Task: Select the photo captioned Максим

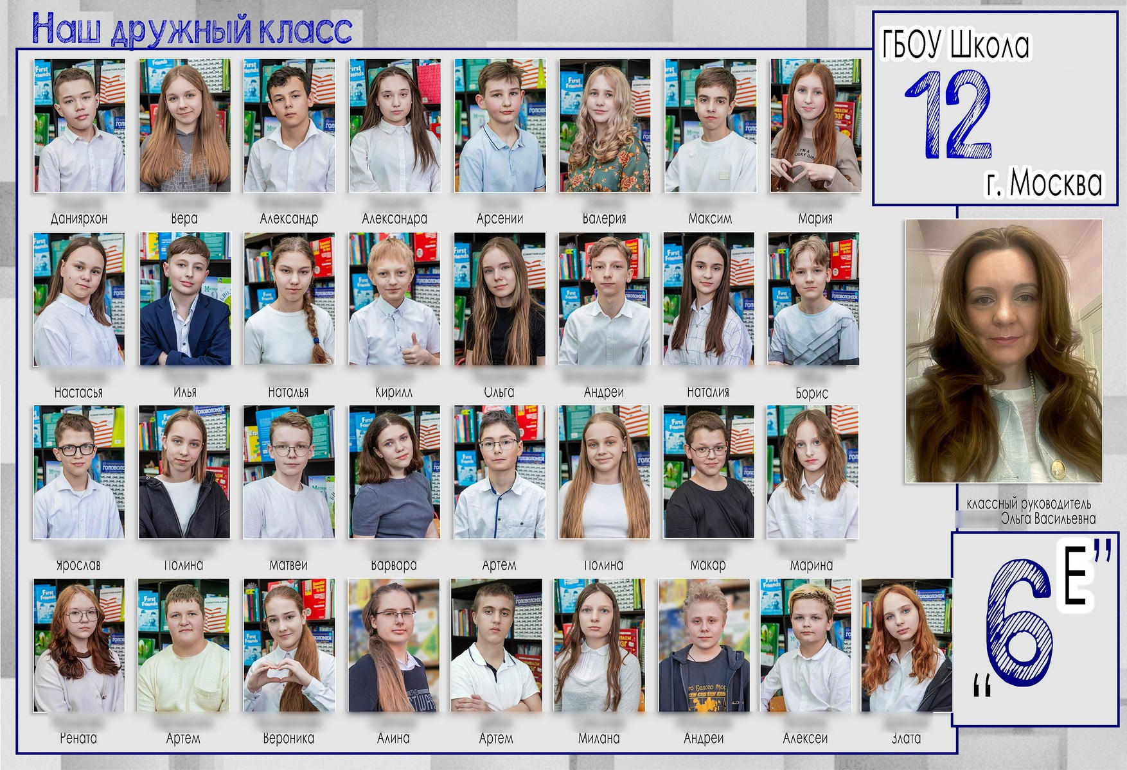Action: pos(710,126)
